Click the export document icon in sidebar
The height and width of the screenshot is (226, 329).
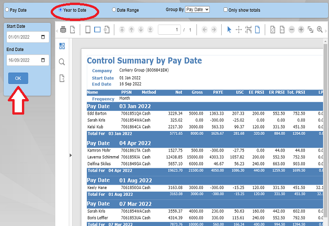click(62, 78)
